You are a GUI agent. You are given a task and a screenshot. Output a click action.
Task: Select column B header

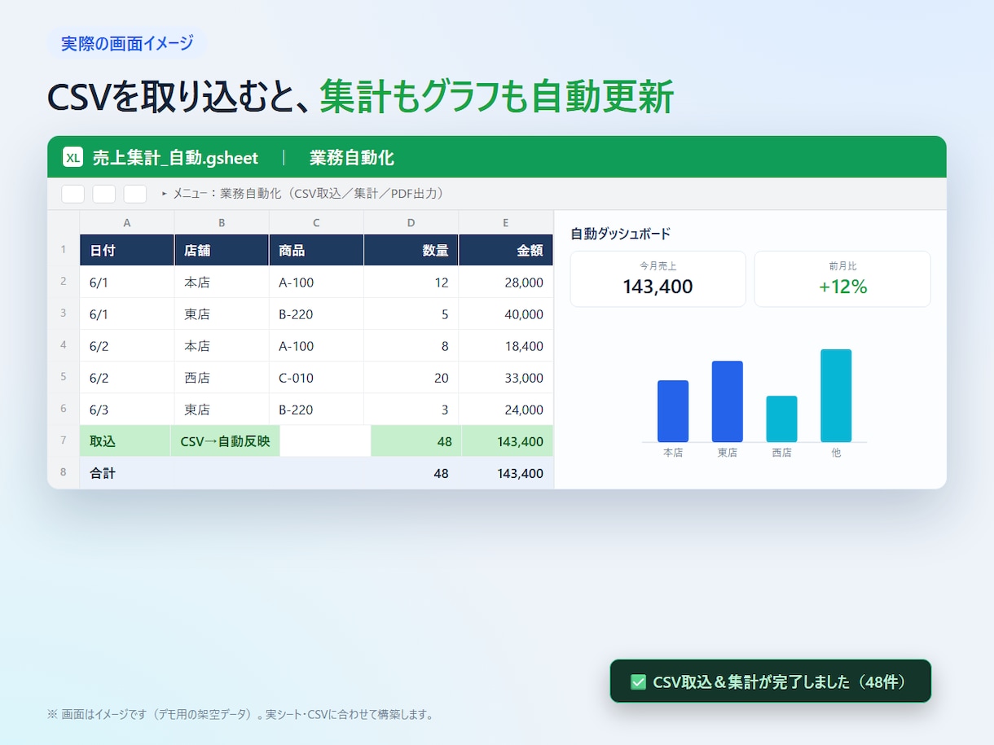point(222,222)
